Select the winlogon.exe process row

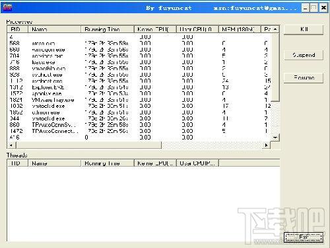139,50
